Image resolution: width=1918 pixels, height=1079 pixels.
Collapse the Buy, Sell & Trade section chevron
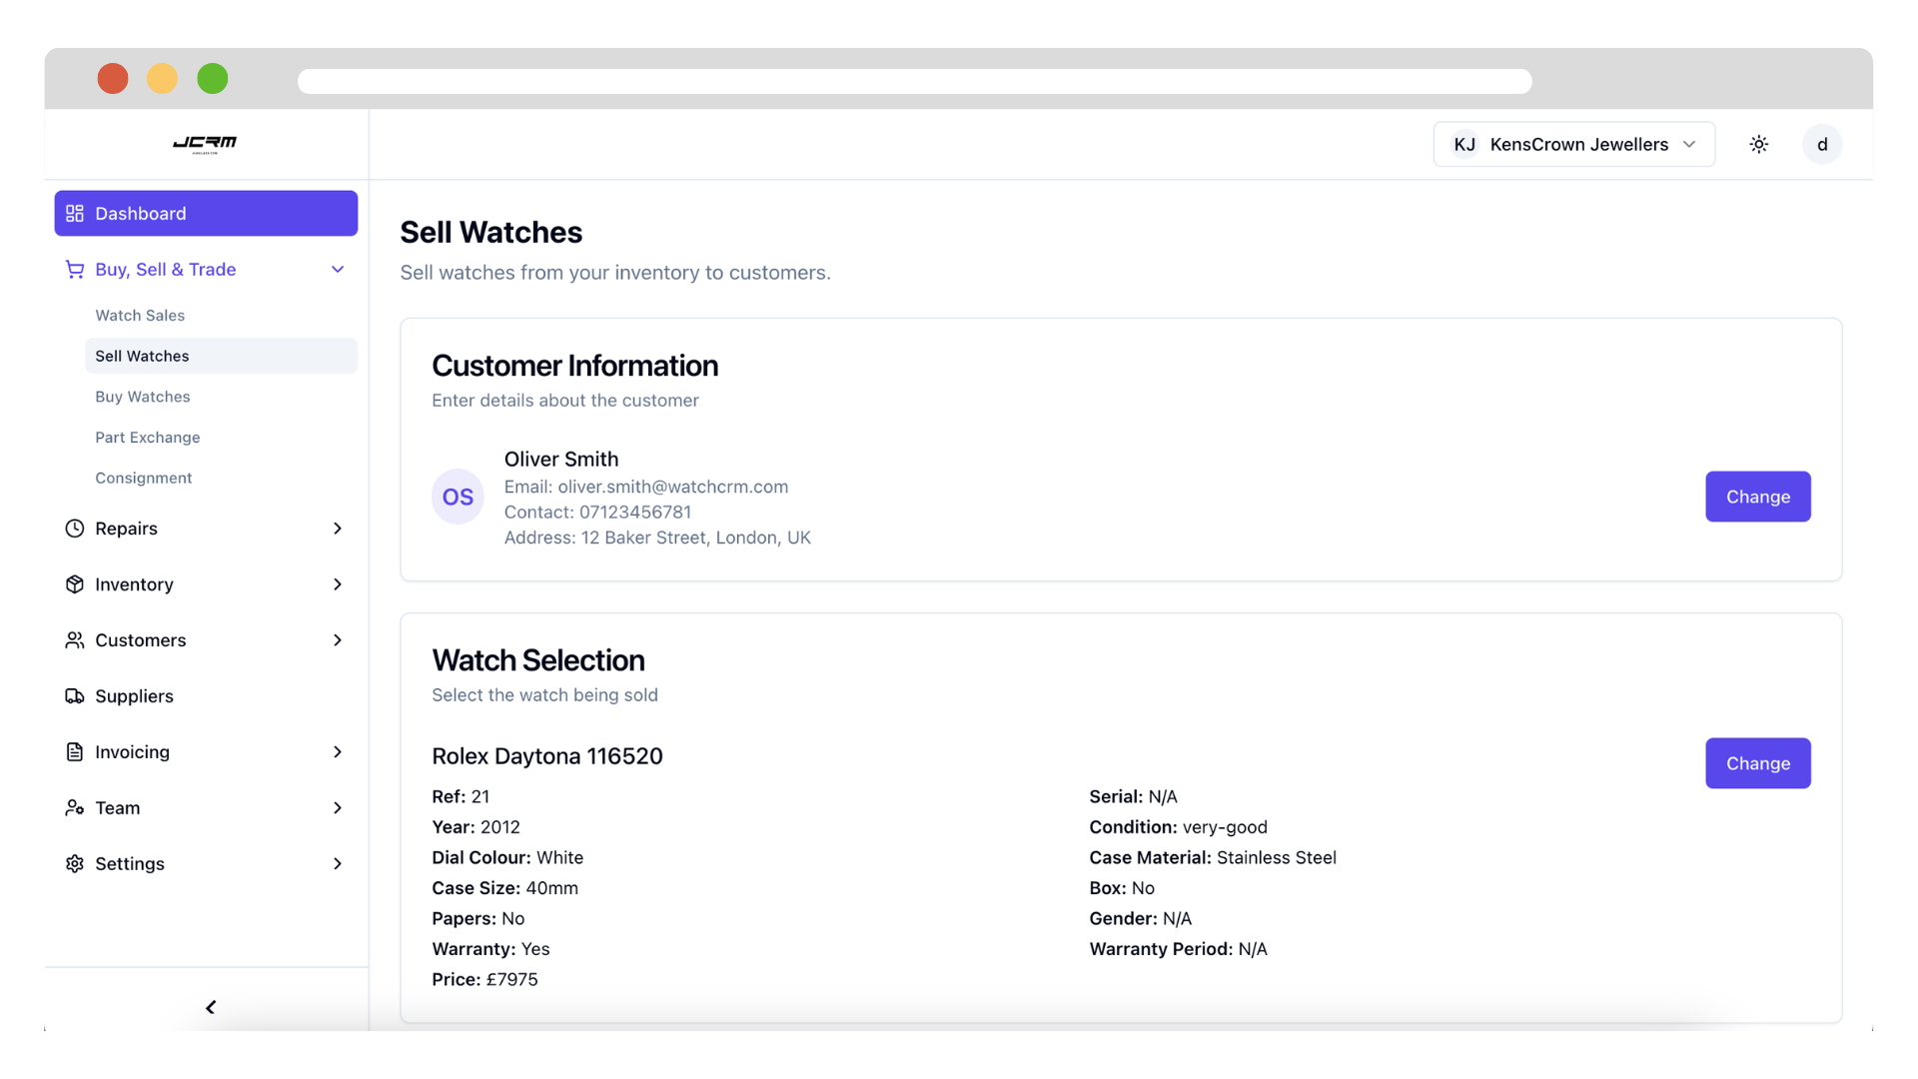click(x=337, y=269)
